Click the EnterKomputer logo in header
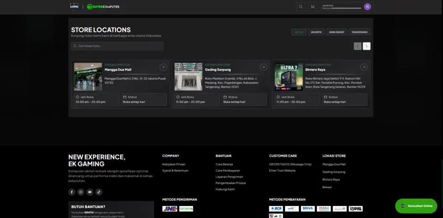The width and height of the screenshot is (443, 218). coord(103,6)
